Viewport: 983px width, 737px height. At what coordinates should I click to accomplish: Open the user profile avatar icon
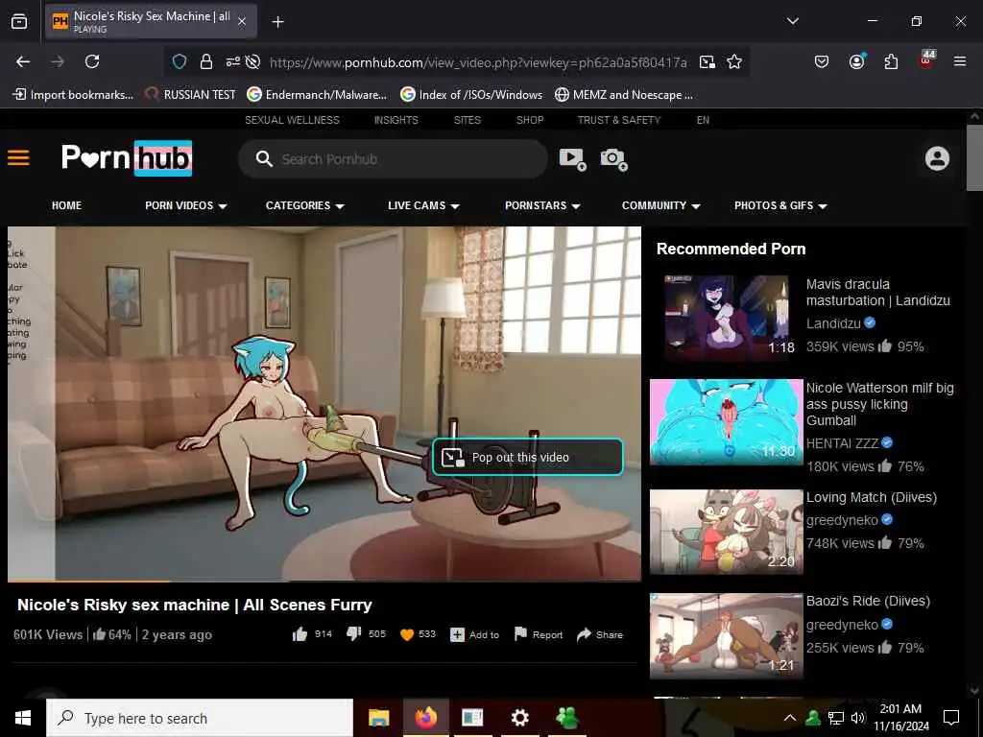[937, 158]
